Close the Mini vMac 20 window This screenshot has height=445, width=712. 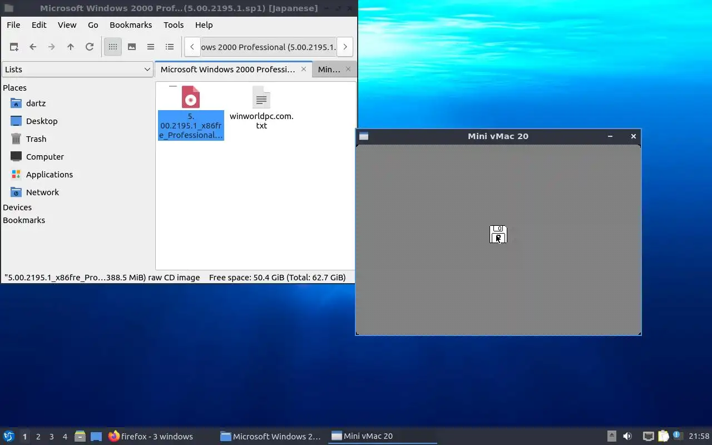(633, 136)
